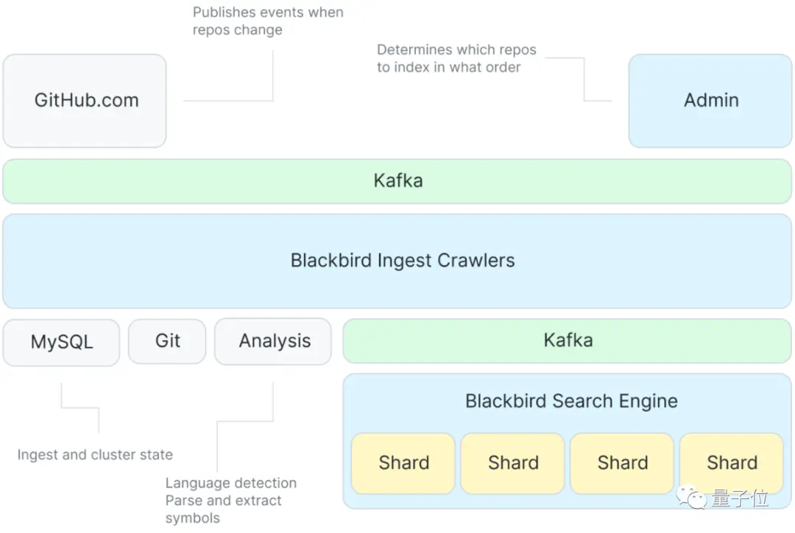Click the WeChat logo watermark icon
Viewport: 795px width, 533px height.
(691, 497)
